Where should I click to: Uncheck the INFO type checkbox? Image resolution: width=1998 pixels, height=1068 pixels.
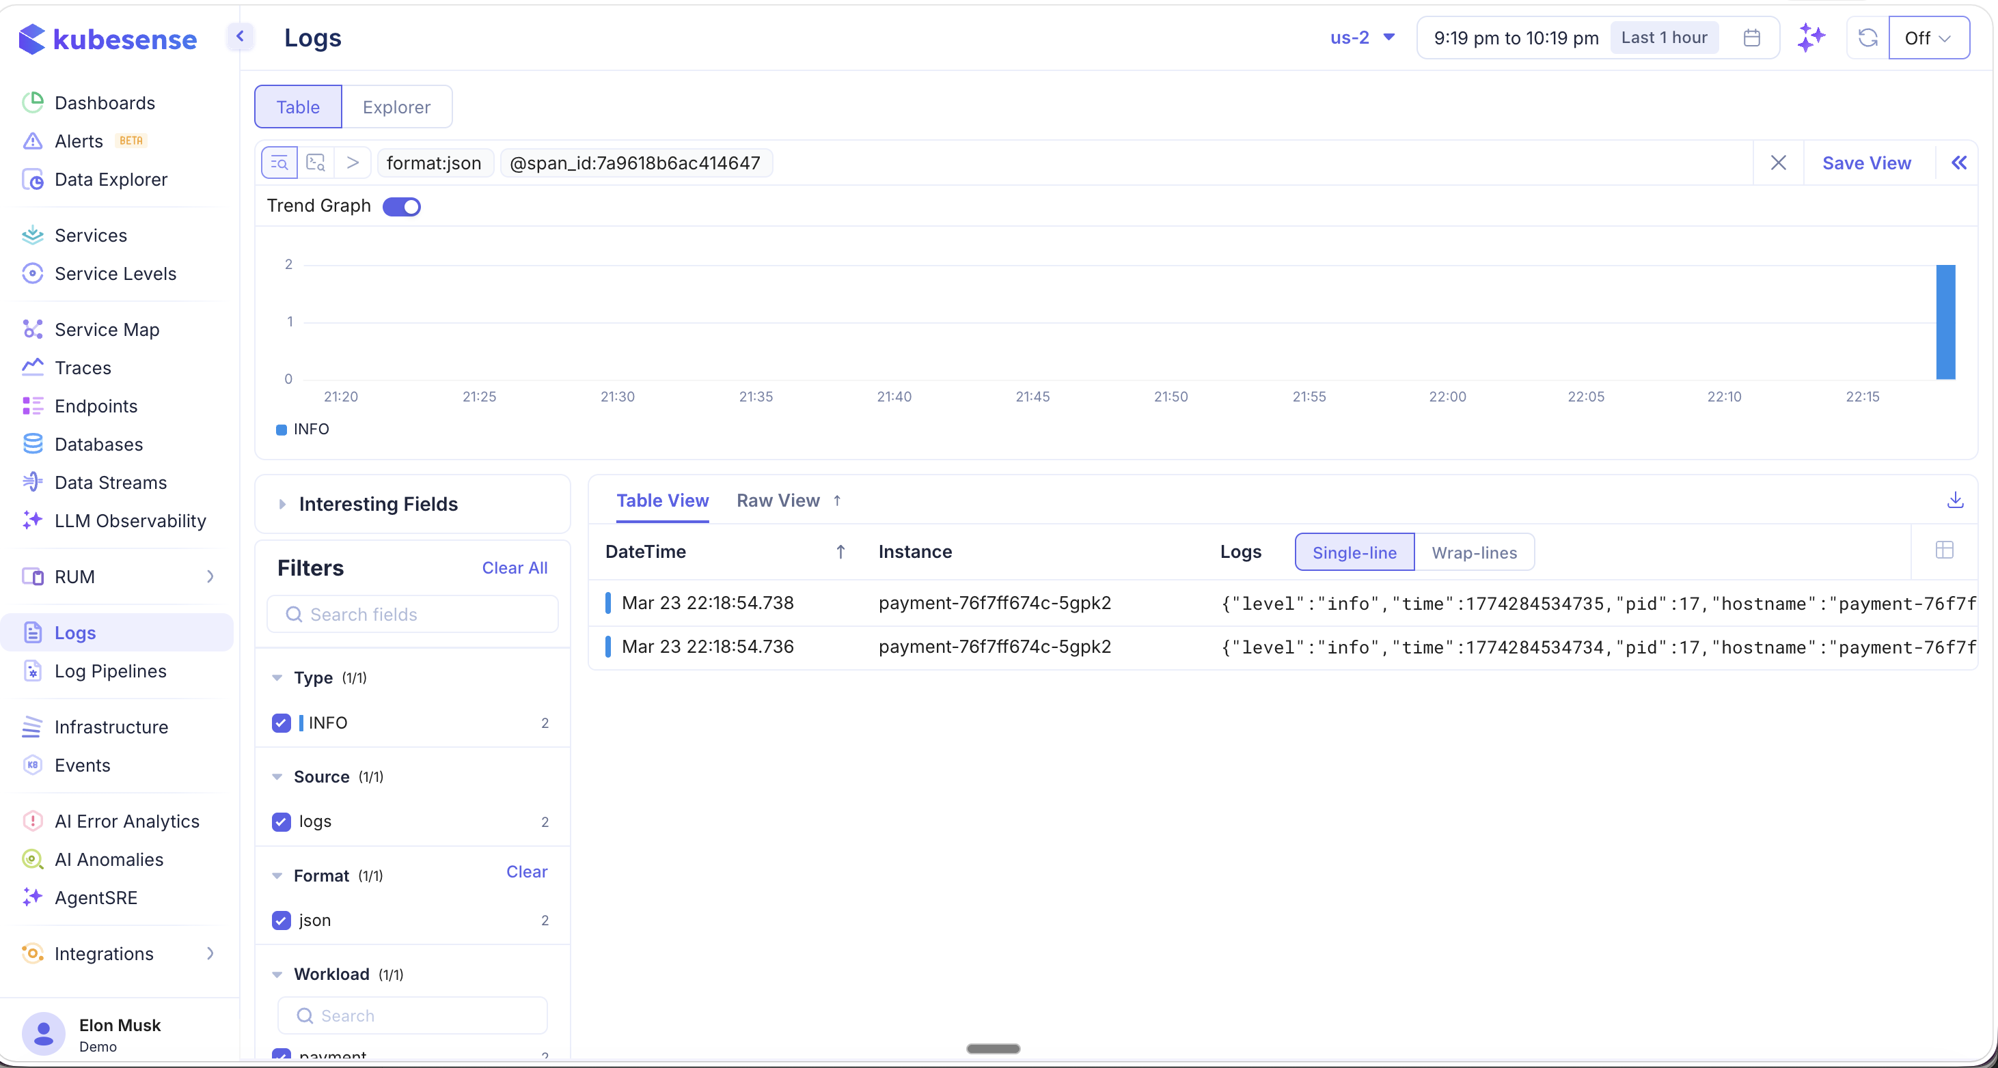coord(281,722)
